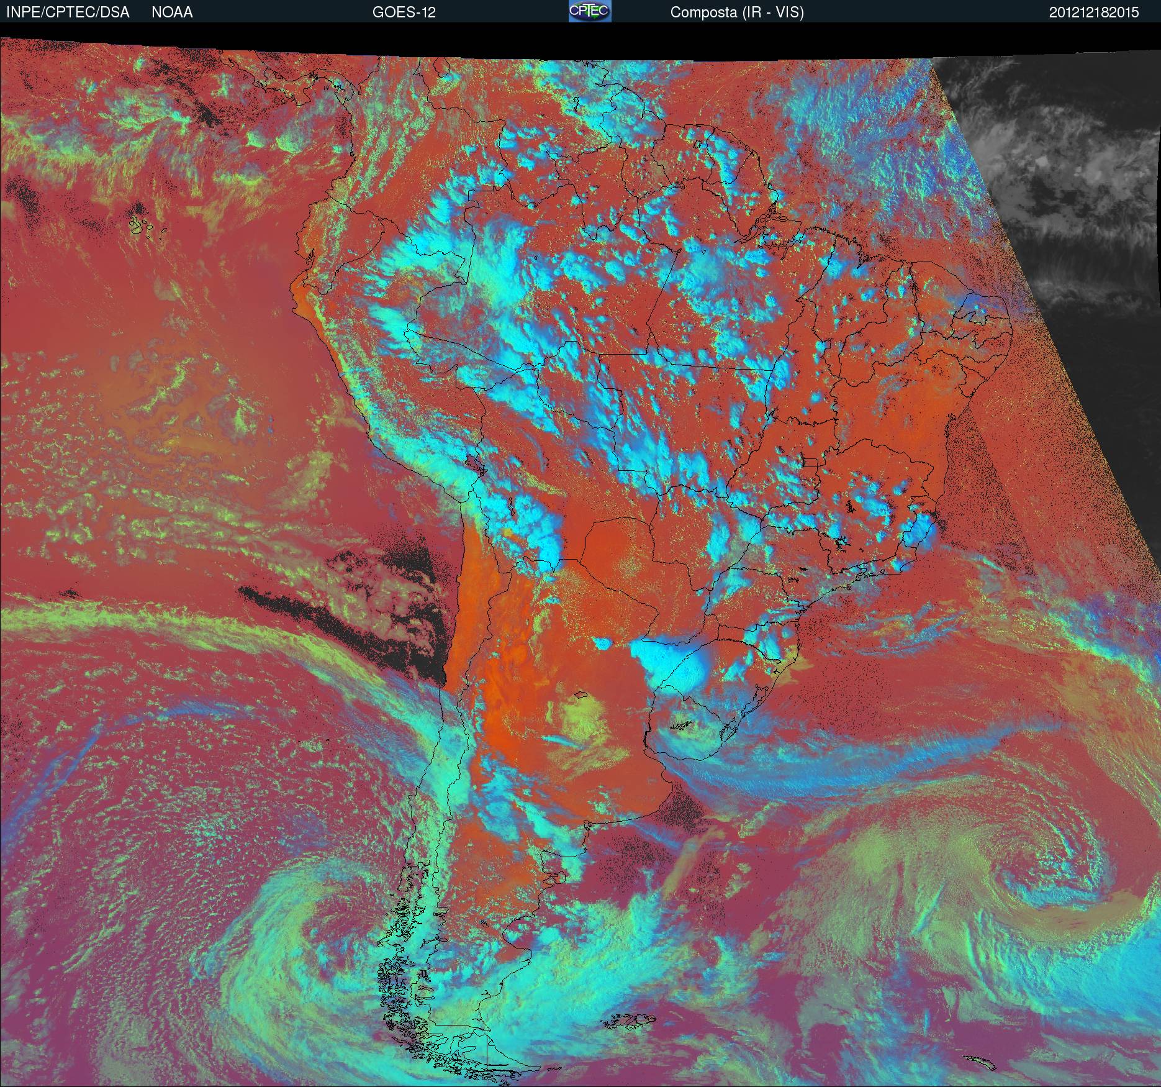Click the Composta (IR - VIS) title
This screenshot has width=1161, height=1087.
point(737,12)
